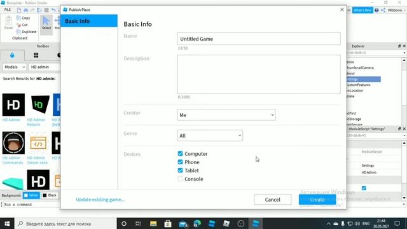The height and width of the screenshot is (229, 407).
Task: Select the Basic Info tab
Action: pyautogui.click(x=89, y=21)
